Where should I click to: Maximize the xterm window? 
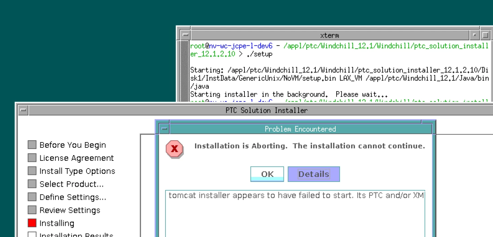point(485,35)
